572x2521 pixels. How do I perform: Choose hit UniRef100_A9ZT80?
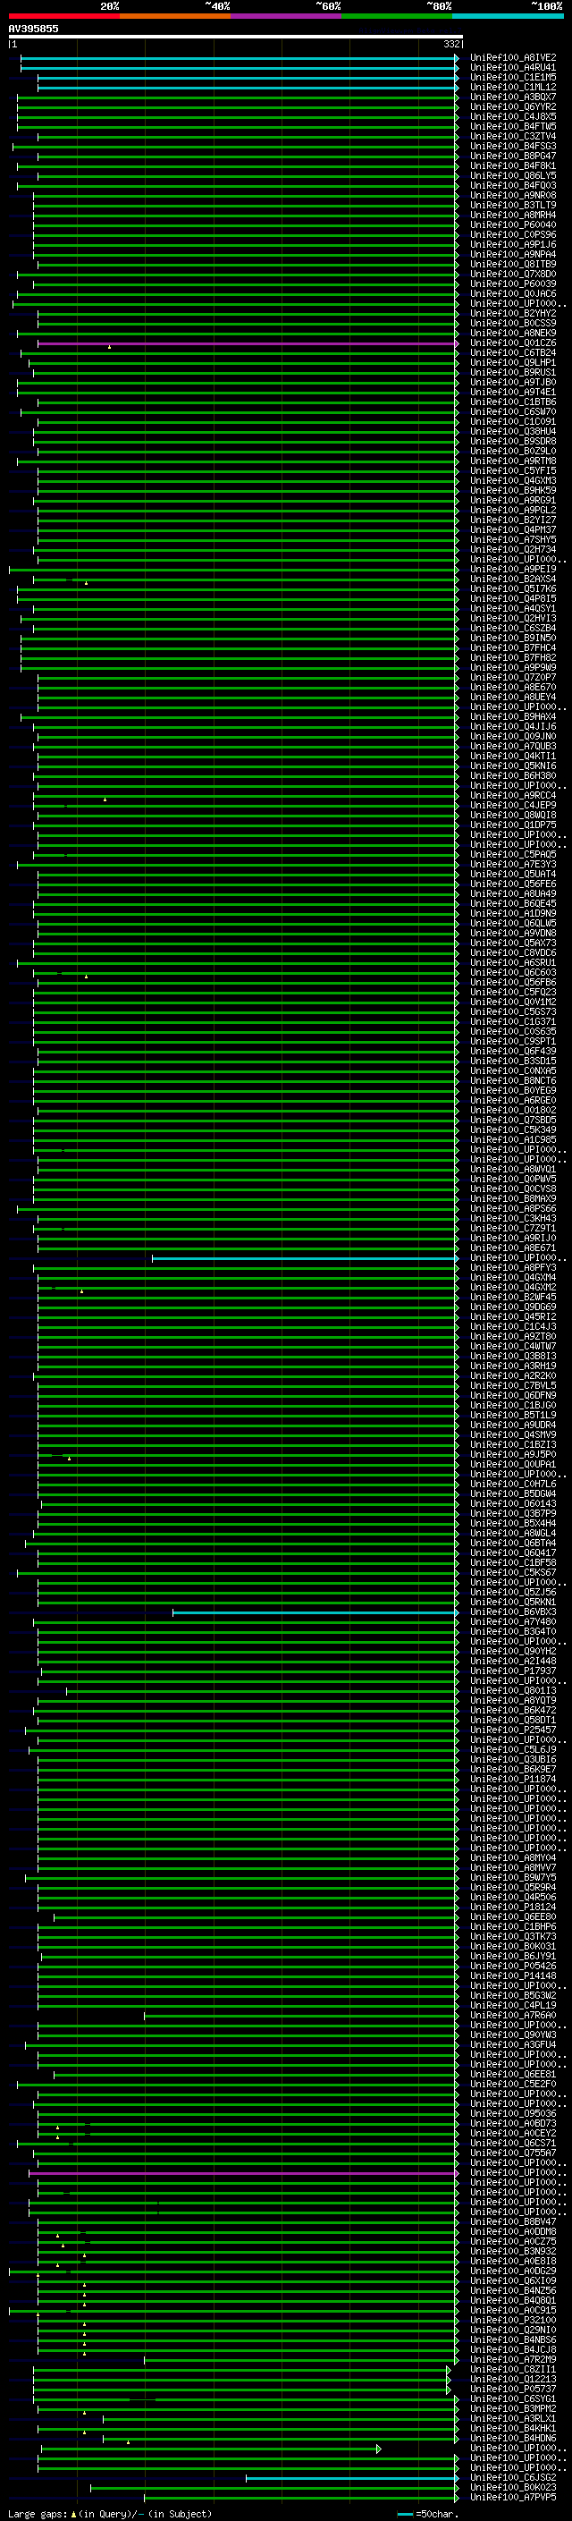513,1337
